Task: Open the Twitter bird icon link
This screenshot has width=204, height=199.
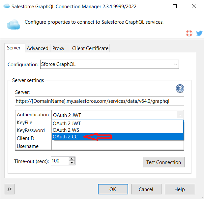Action: 199,33
